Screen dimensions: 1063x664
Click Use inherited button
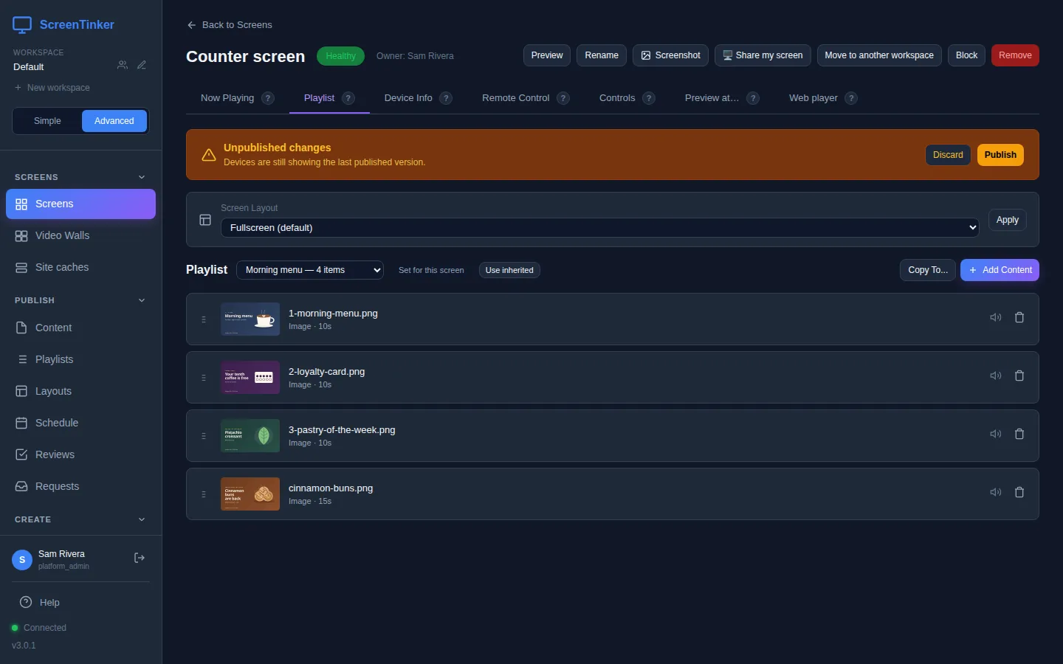pos(509,270)
